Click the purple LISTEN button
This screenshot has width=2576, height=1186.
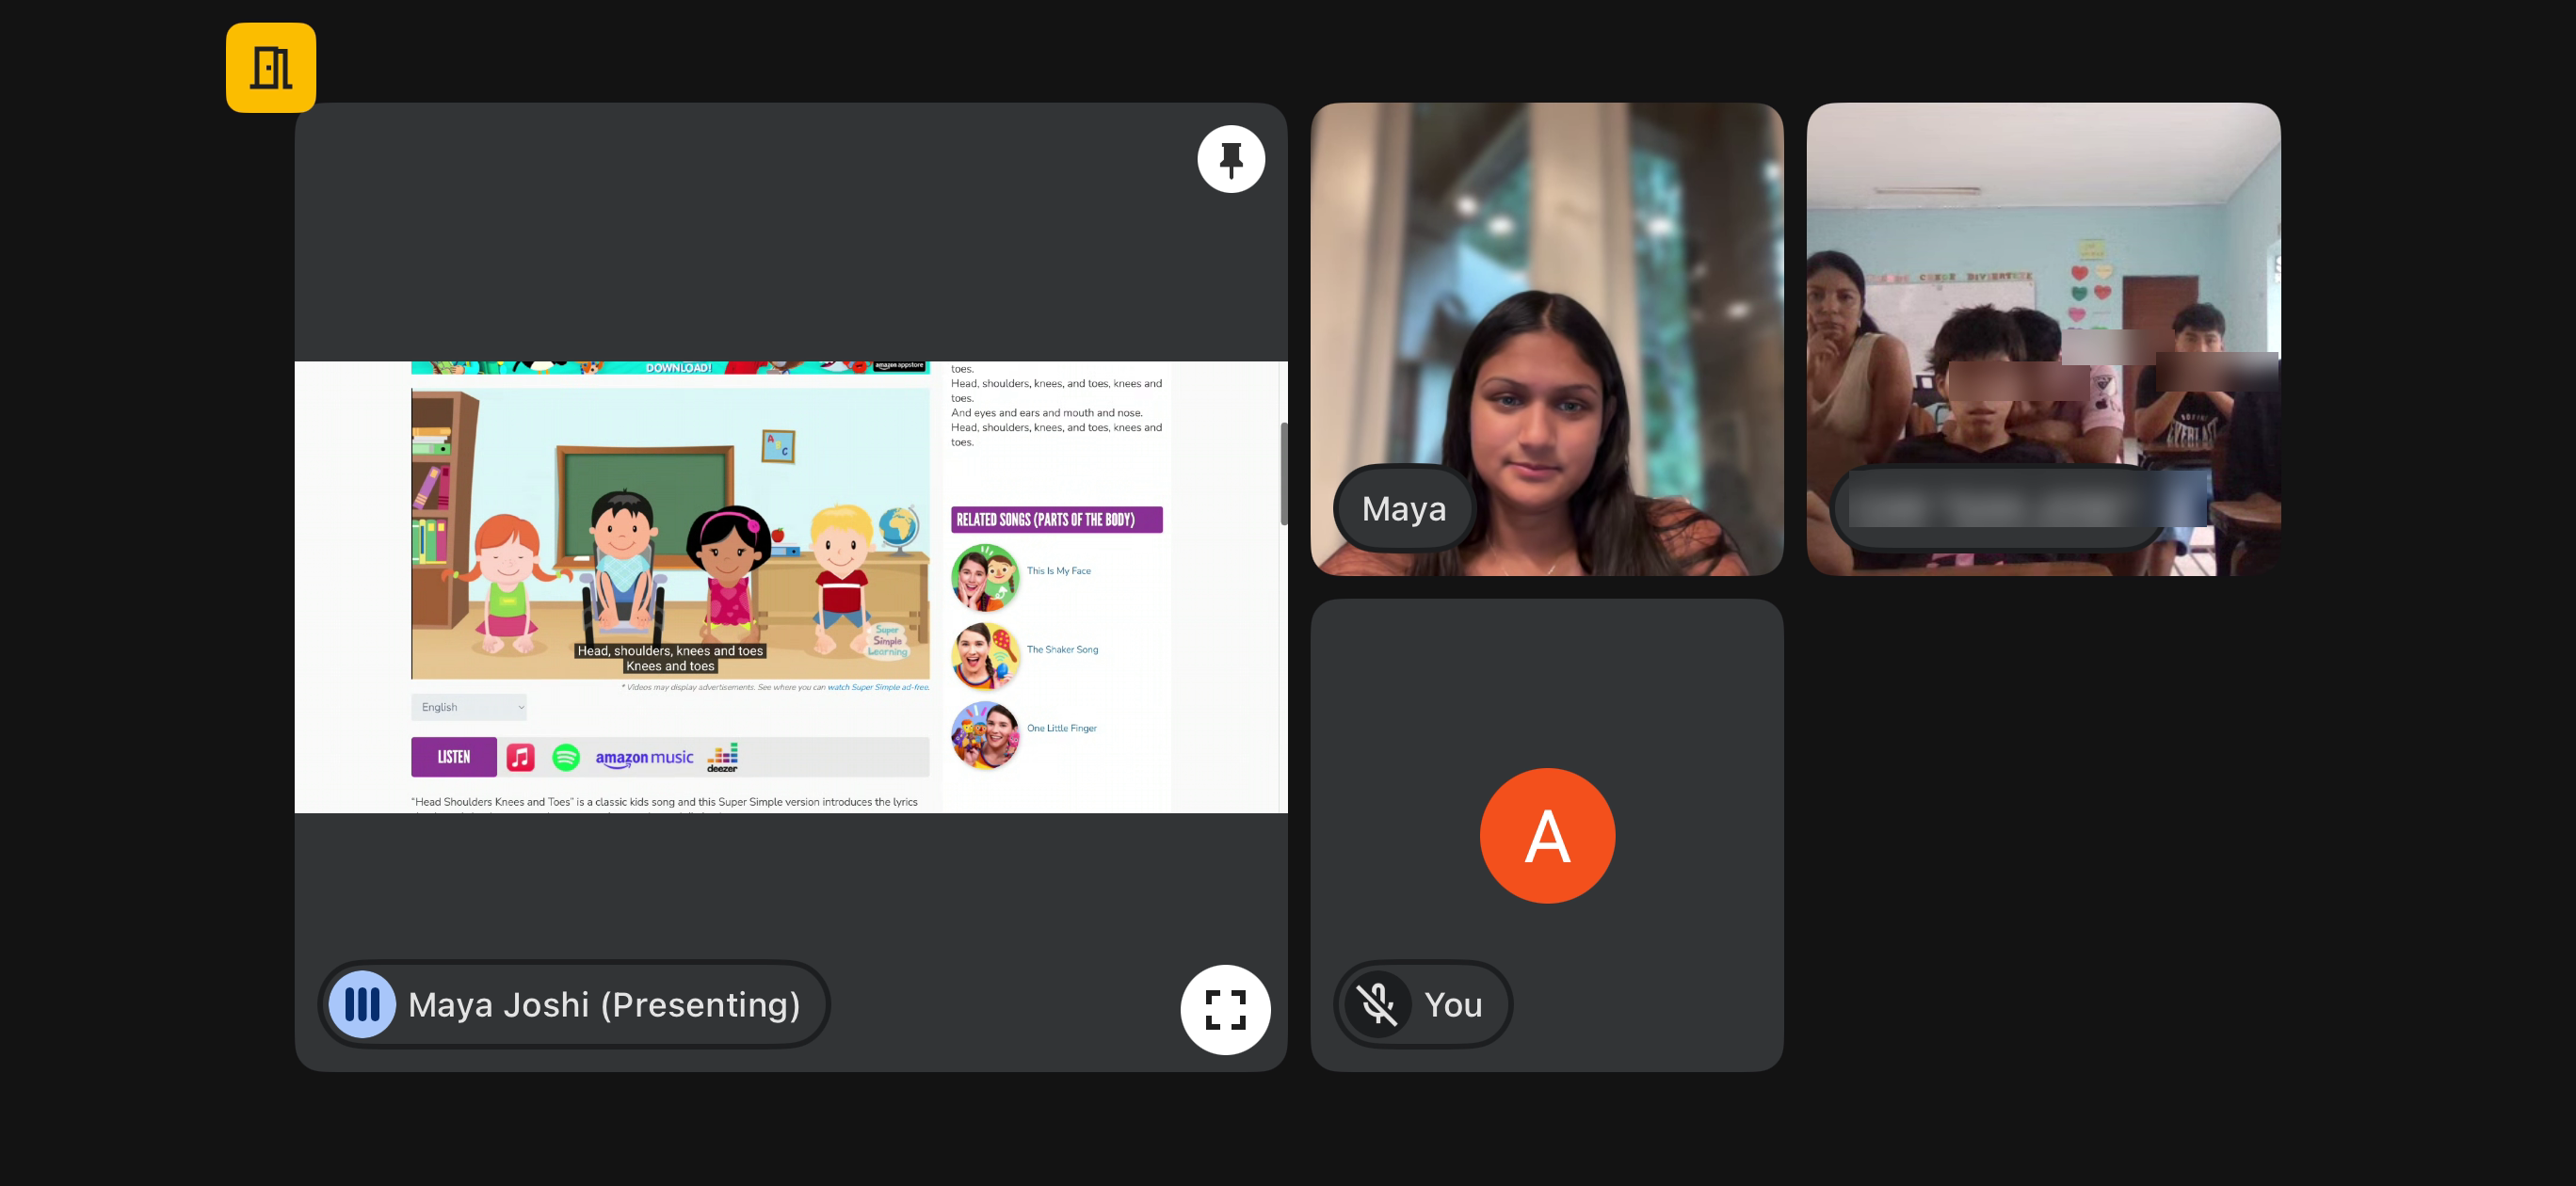454,757
